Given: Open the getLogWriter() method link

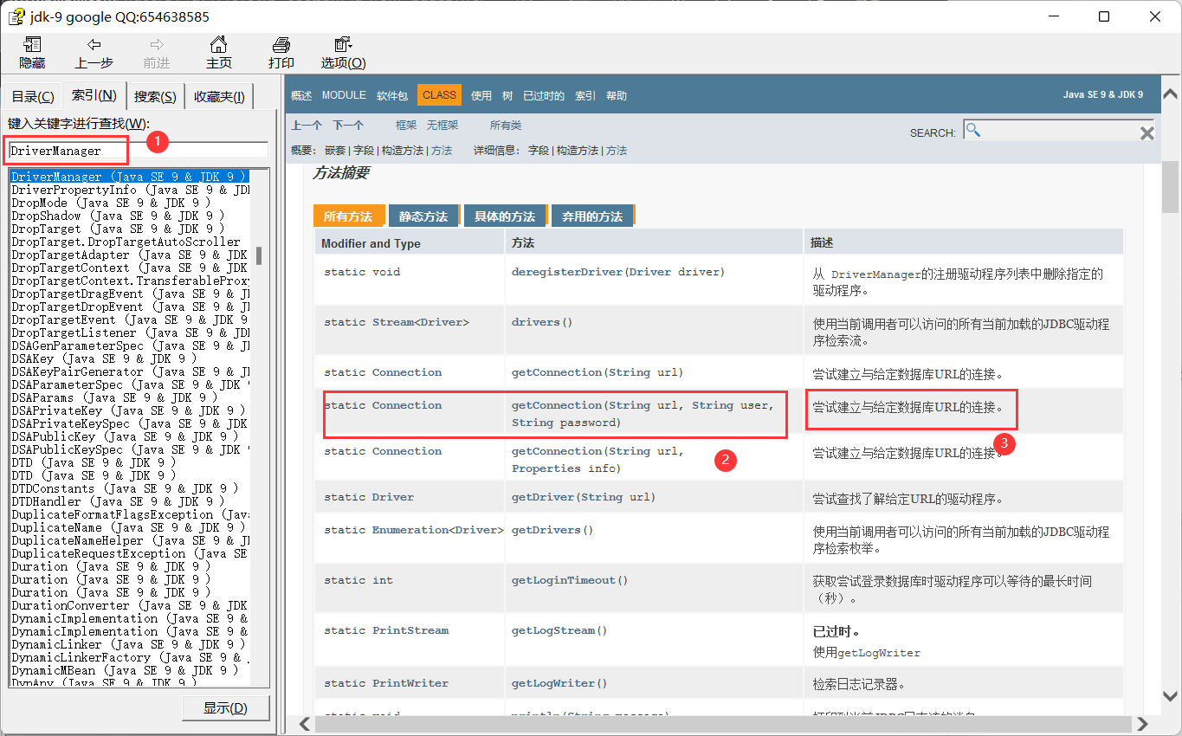Looking at the screenshot, I should (559, 683).
